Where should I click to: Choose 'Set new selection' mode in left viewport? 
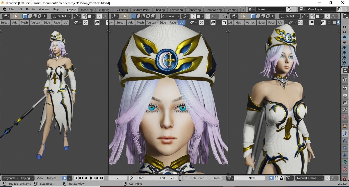click(25, 16)
